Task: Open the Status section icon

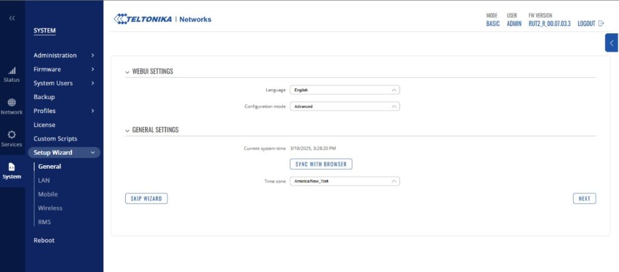Action: point(12,71)
